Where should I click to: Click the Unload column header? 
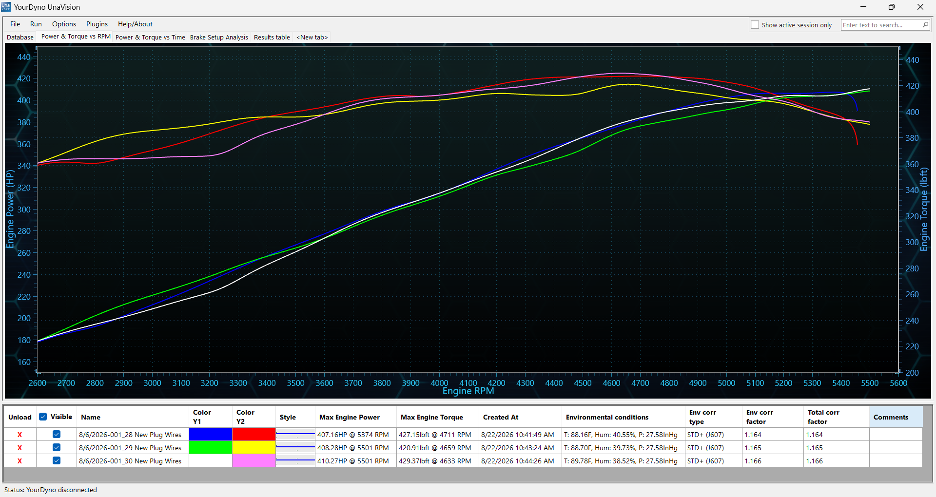(x=20, y=417)
